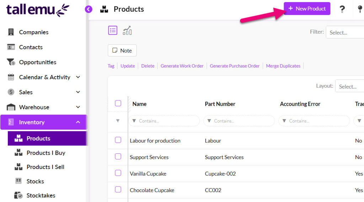Collapse the sidebar with purple arrow icon
This screenshot has height=202, width=364.
pyautogui.click(x=89, y=9)
